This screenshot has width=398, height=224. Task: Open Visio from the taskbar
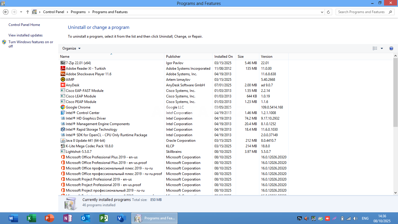(121, 218)
